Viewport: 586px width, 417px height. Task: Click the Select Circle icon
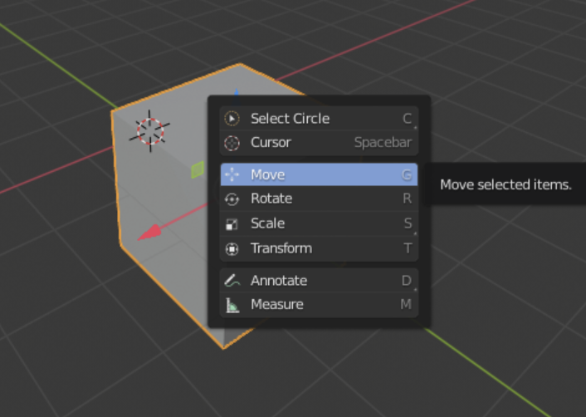(x=232, y=119)
